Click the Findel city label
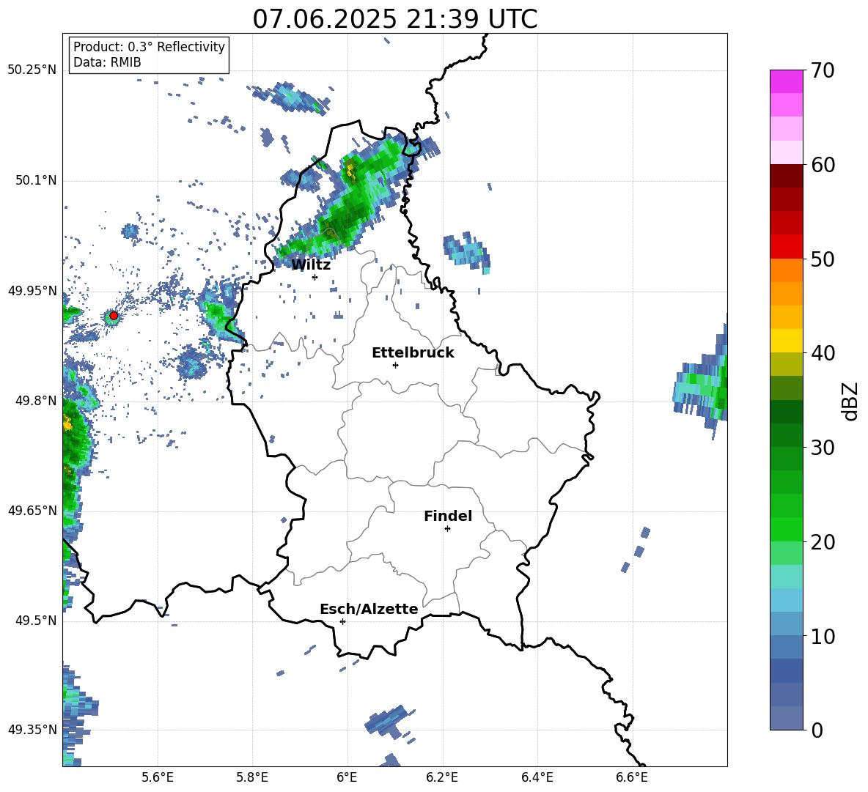Image resolution: width=868 pixels, height=792 pixels. tap(448, 516)
